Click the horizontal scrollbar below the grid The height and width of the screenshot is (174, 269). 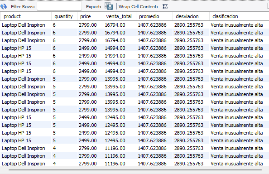tap(135, 170)
